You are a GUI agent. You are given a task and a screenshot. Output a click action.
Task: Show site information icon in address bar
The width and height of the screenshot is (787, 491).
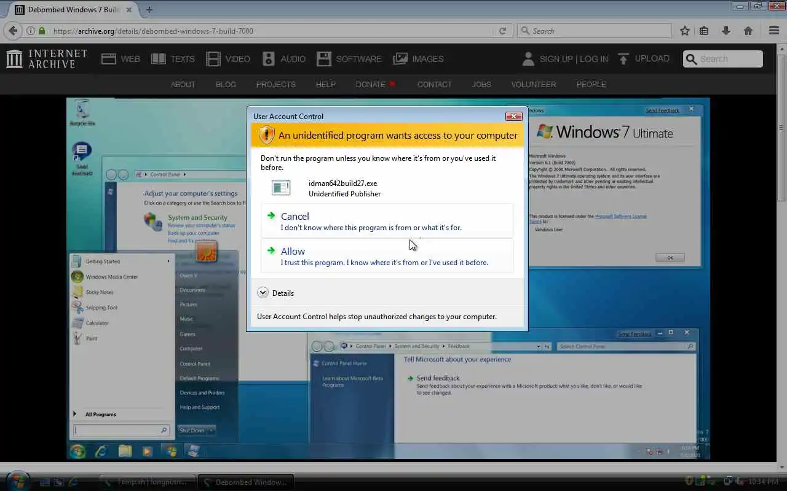tap(31, 31)
